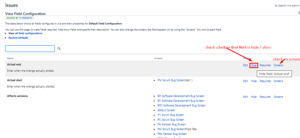
Task: Open PRJ: Kanban Bug Screen link
Action: (x=172, y=134)
